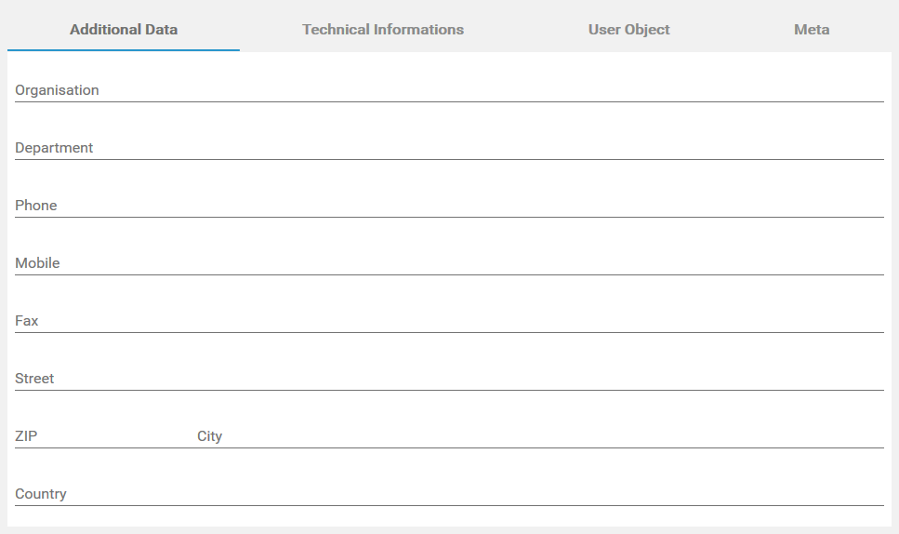Click the 'Mobile' label text

click(x=37, y=263)
